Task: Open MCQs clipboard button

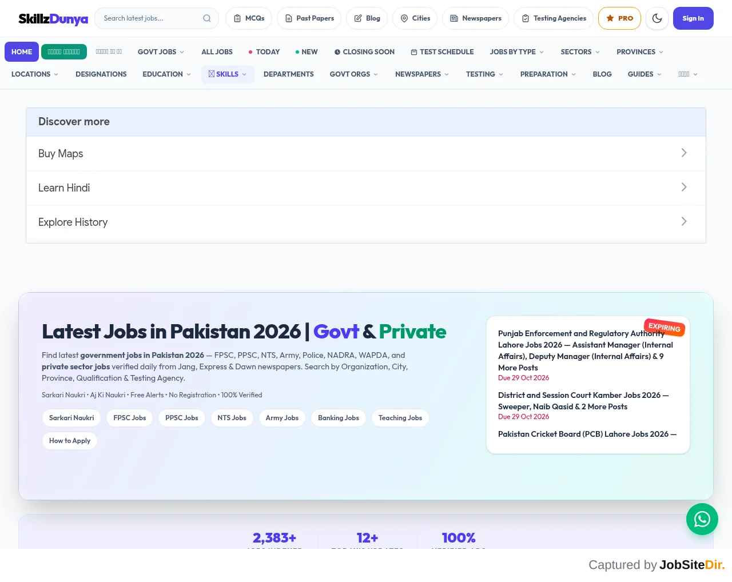Action: 249,18
